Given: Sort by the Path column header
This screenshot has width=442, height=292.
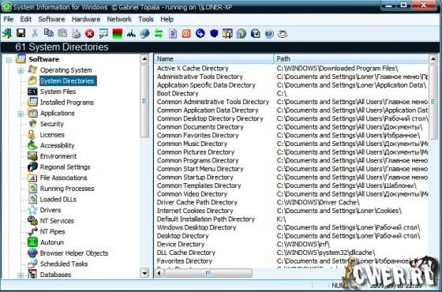Looking at the screenshot, I should click(x=350, y=58).
